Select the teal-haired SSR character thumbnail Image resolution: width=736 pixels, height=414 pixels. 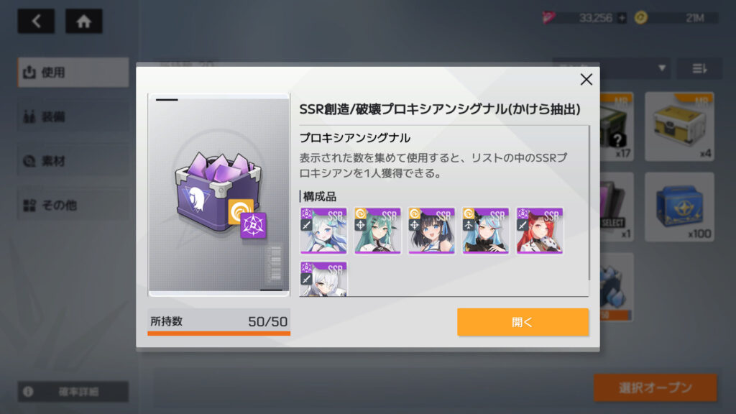tap(377, 231)
